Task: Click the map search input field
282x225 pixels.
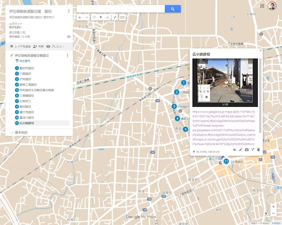Action: 120,9
